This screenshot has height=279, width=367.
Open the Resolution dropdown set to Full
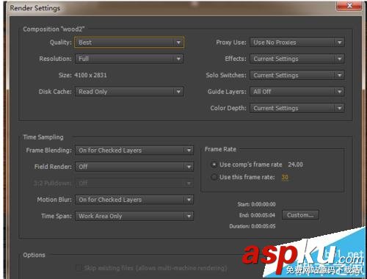click(x=129, y=59)
